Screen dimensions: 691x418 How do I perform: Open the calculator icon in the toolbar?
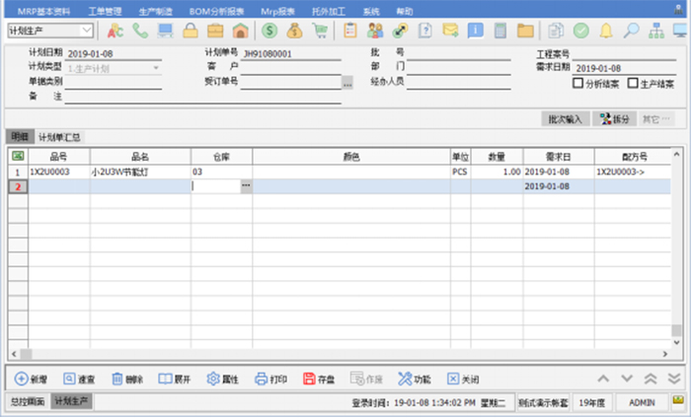click(502, 31)
